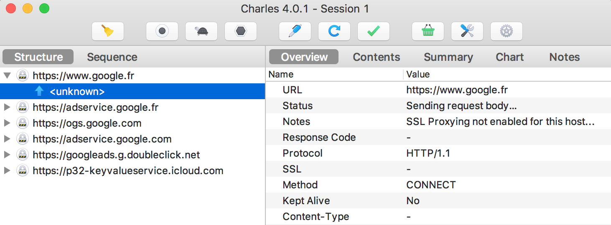Screen dimensions: 611x225
Task: Select the <unknown> request row
Action: tap(132, 92)
